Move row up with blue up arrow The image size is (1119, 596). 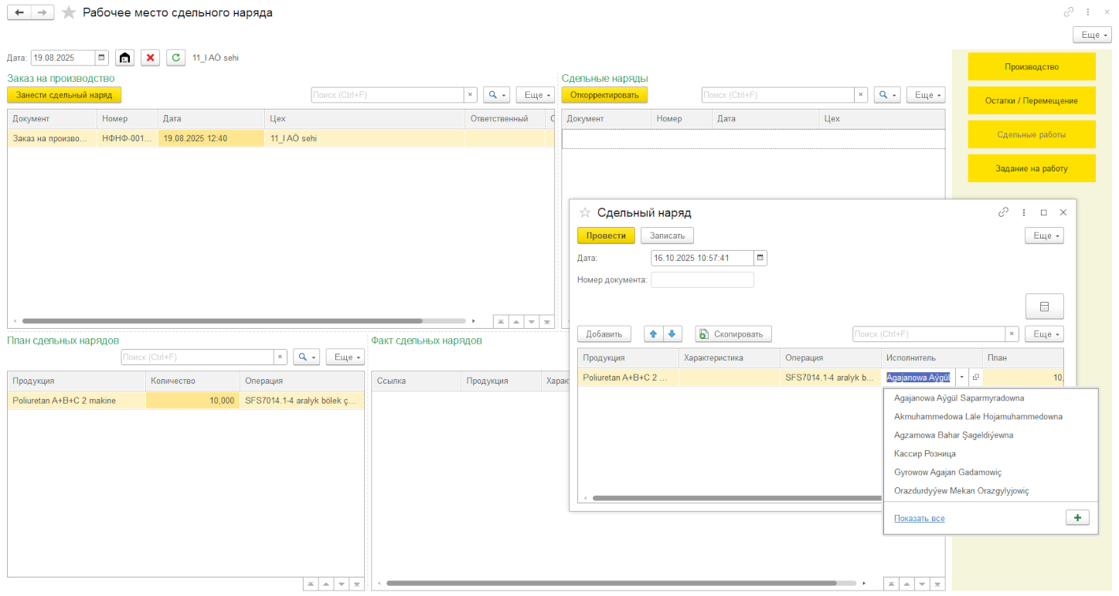tap(653, 334)
